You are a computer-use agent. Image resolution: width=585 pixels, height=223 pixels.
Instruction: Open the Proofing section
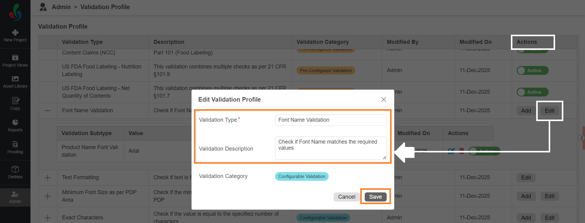(x=15, y=147)
